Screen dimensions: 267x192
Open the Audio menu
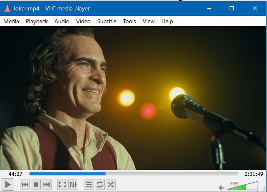pos(62,21)
